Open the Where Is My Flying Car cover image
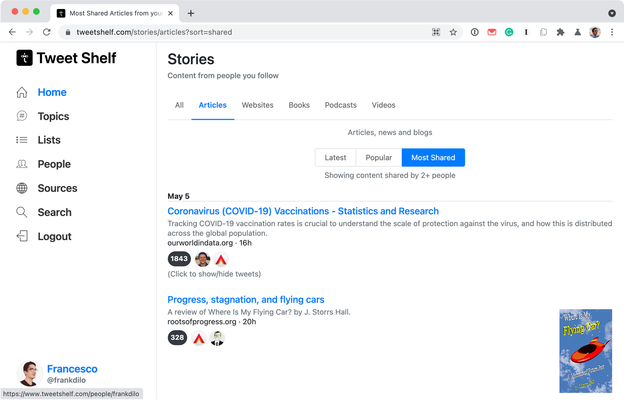 coord(586,351)
